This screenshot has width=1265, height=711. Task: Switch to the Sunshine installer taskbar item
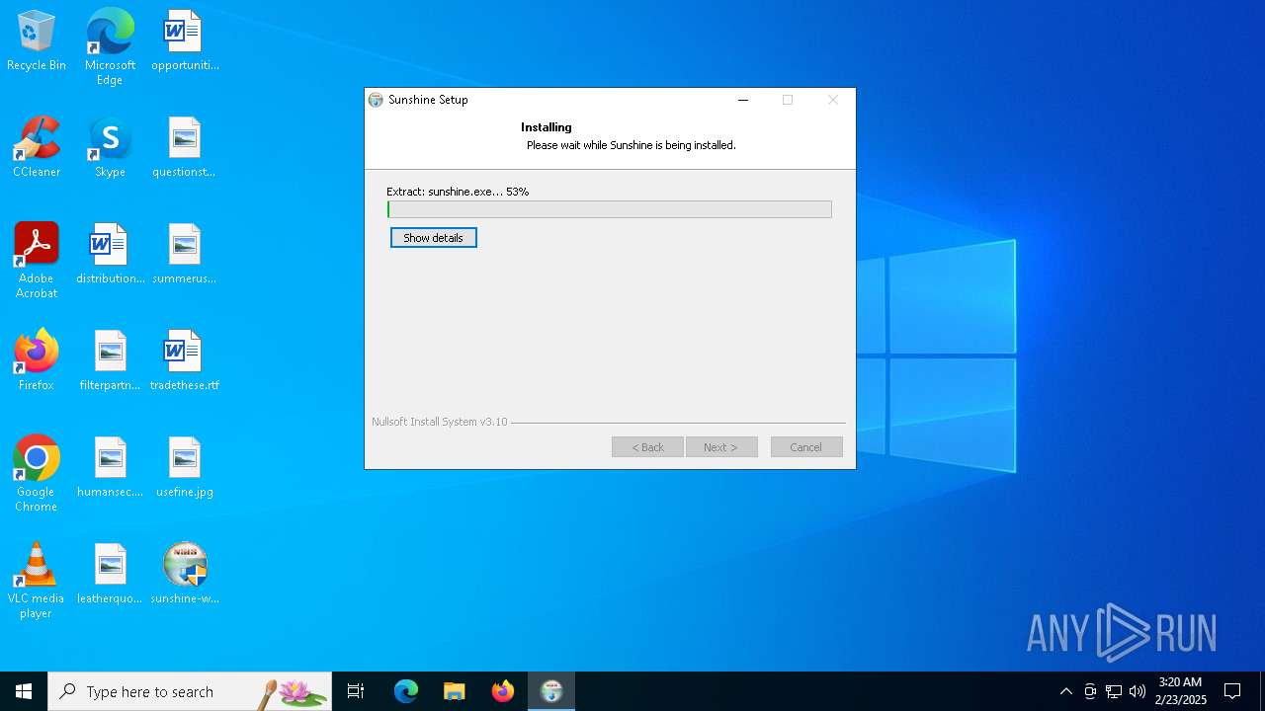point(551,691)
